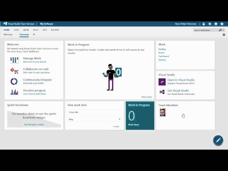Click Add code to your repository link
This screenshot has height=171, width=228.
point(36,72)
